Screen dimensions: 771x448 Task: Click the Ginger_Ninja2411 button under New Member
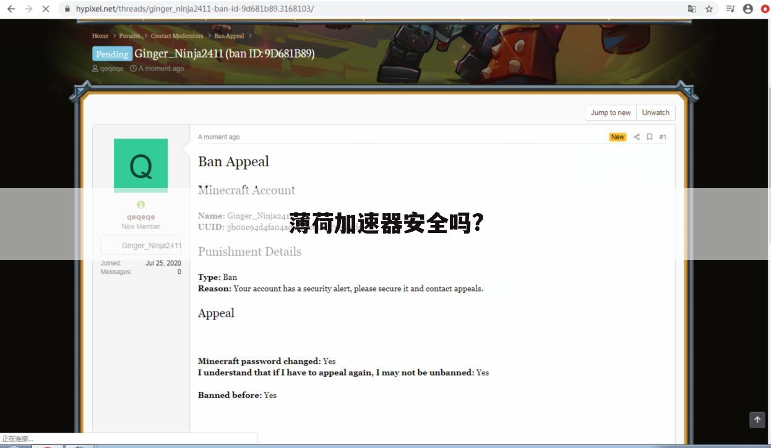141,245
